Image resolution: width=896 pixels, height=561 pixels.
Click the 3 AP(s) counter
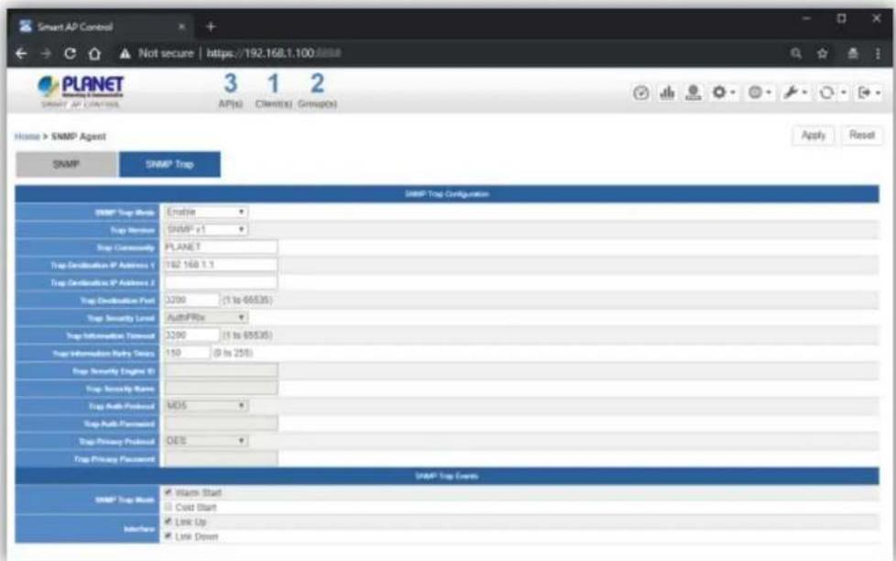pyautogui.click(x=230, y=90)
